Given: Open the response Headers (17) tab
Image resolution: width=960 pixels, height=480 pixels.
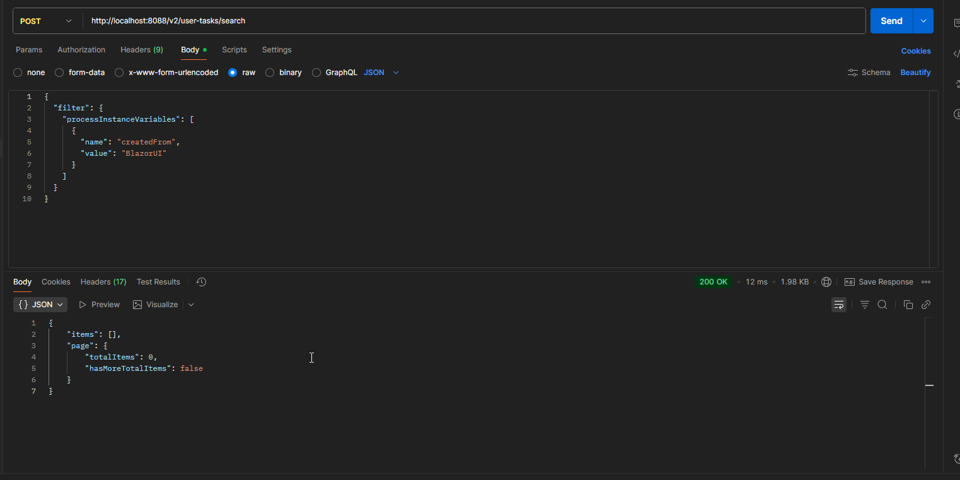Looking at the screenshot, I should 103,282.
